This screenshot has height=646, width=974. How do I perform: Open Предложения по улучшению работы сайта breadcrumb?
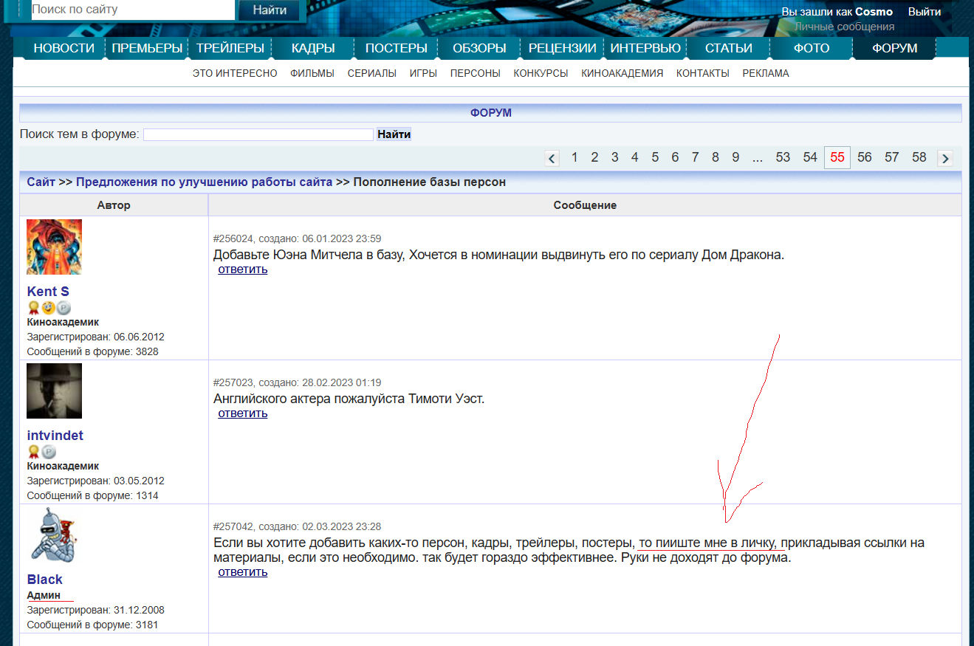tap(204, 182)
